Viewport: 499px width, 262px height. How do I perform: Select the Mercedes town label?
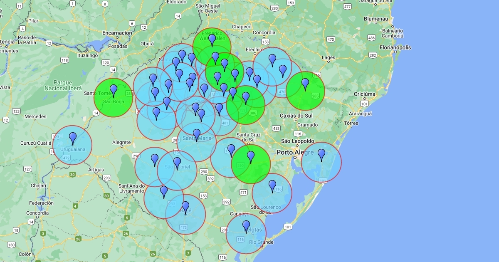click(x=35, y=116)
